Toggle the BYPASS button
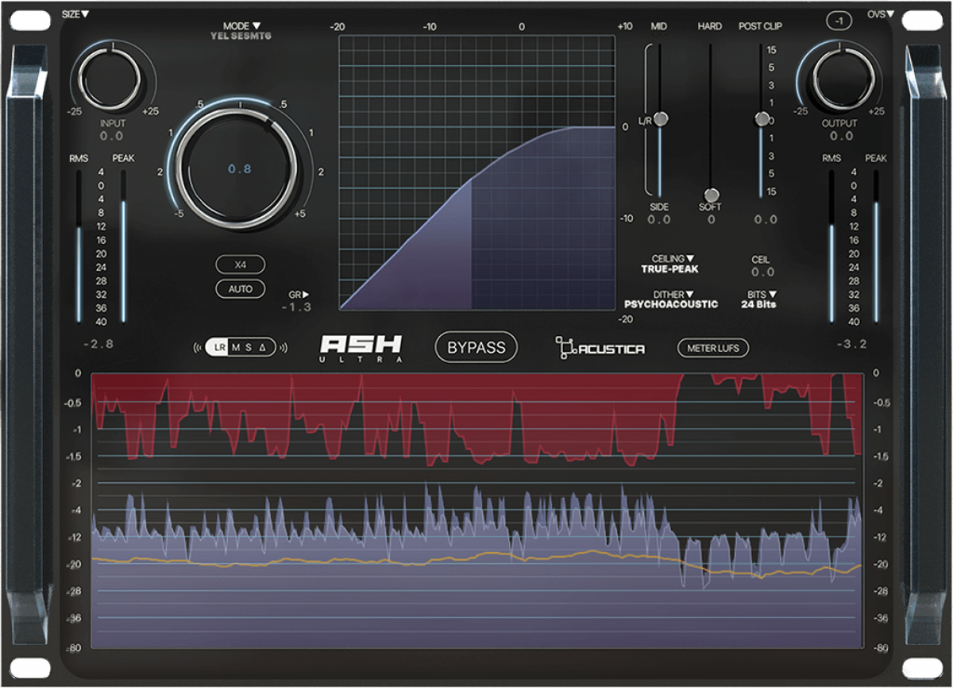 tap(476, 347)
